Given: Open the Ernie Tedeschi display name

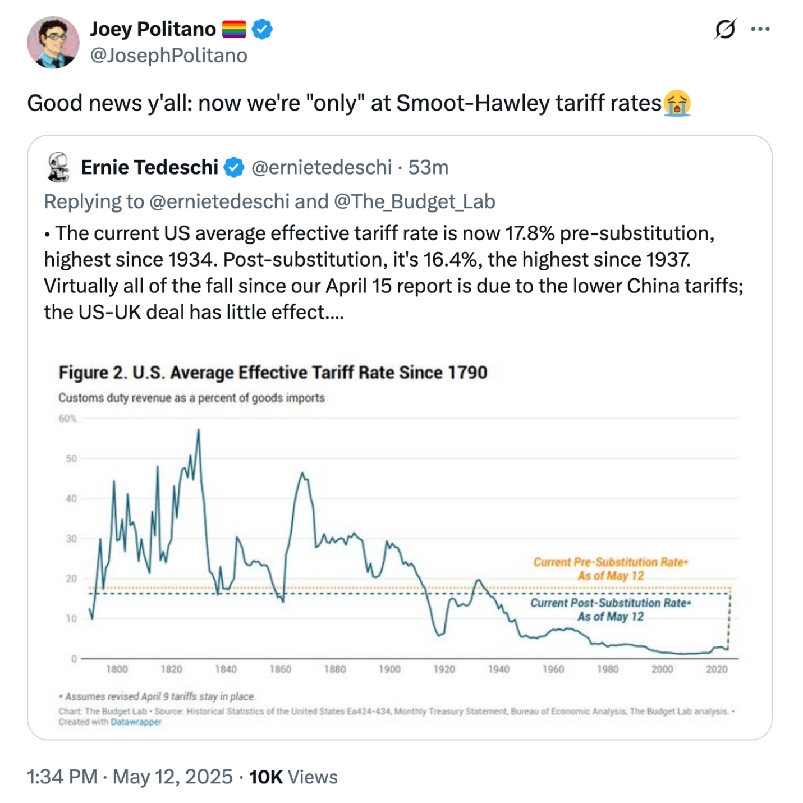Looking at the screenshot, I should pyautogui.click(x=149, y=167).
